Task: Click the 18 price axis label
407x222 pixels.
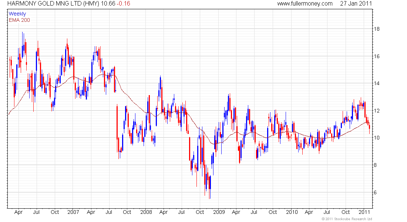Action: tap(377, 29)
